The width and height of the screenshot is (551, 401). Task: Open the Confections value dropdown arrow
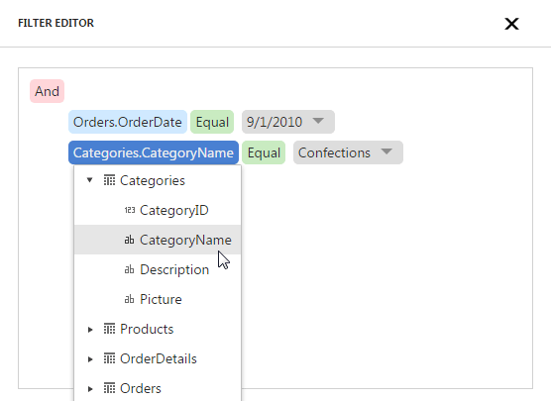pos(386,151)
